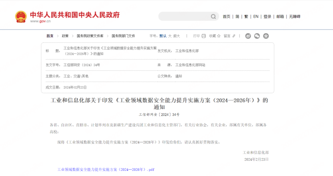Set font size to 默认

(163, 36)
